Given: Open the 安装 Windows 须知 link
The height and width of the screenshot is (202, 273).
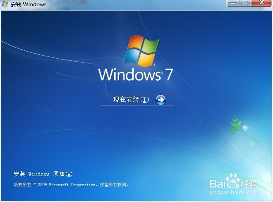Looking at the screenshot, I should pos(43,174).
